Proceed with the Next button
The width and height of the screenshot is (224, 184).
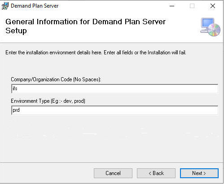199,173
